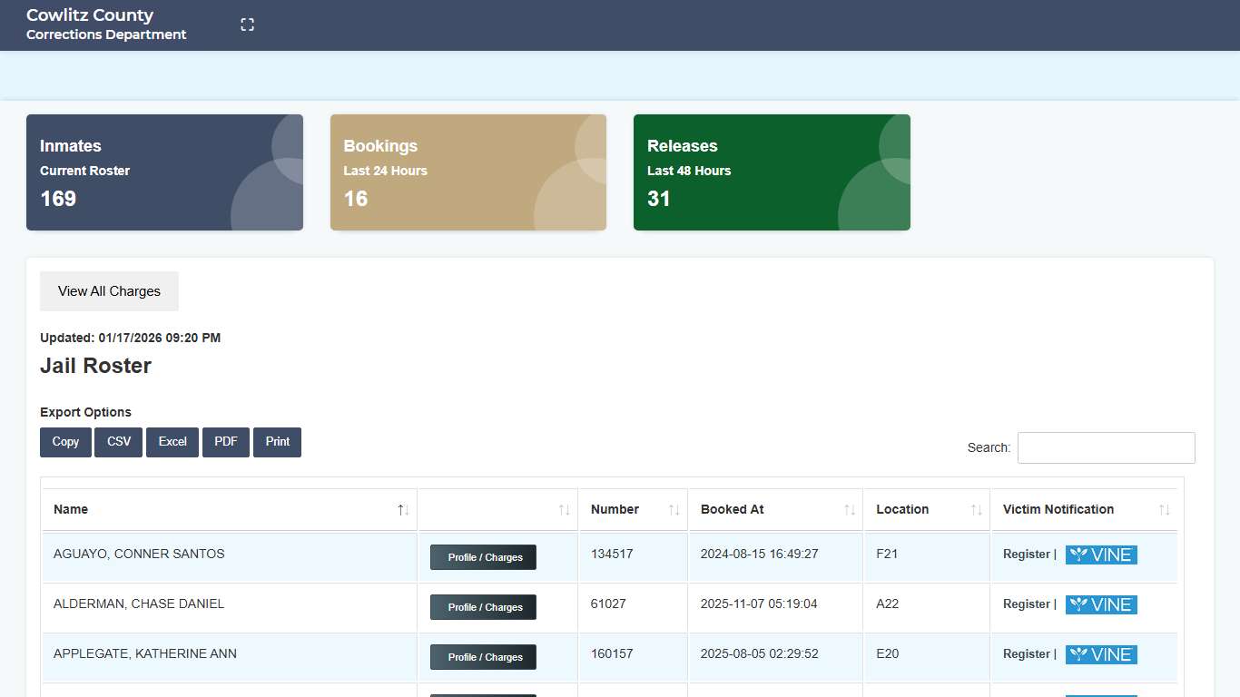The image size is (1240, 697).
Task: Click the VINE logo in Alderman's row
Action: 1101,604
